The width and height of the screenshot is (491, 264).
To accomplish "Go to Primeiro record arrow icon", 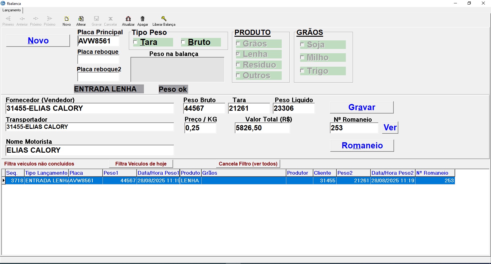I will 8,19.
